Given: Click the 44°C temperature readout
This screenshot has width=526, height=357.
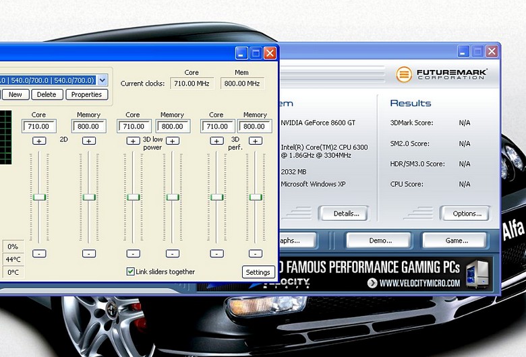Looking at the screenshot, I should coord(13,259).
